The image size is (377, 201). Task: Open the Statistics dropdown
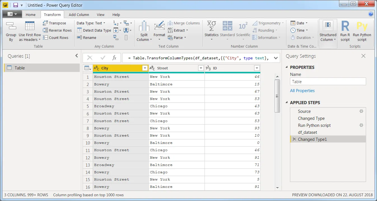click(211, 37)
